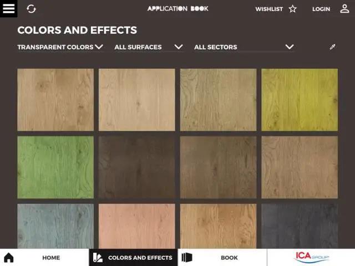Expand the All Sectors dropdown
Screen dimensions: 355x266
(243, 47)
